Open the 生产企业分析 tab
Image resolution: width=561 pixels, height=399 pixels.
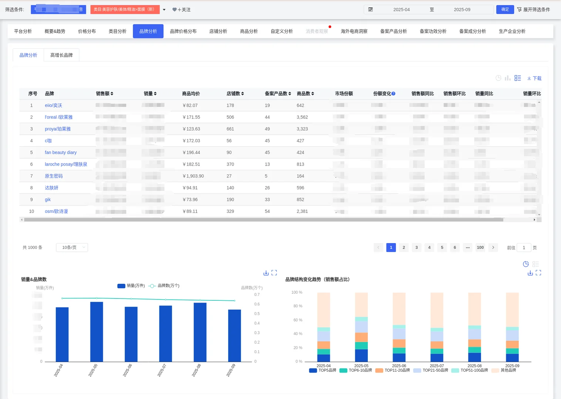click(x=512, y=31)
